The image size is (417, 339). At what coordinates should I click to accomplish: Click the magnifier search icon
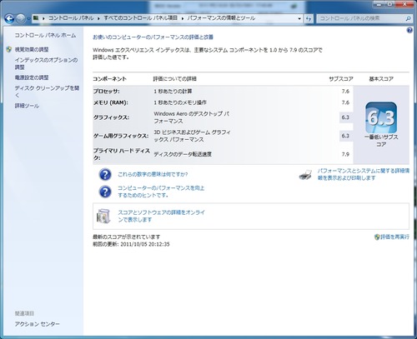coord(408,18)
